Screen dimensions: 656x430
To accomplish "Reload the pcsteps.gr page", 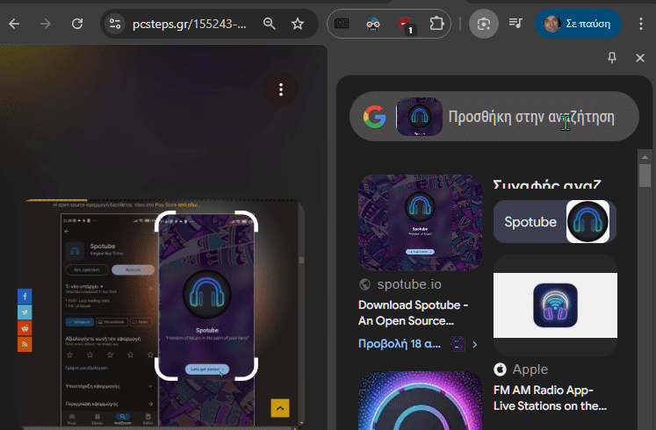I will click(77, 24).
